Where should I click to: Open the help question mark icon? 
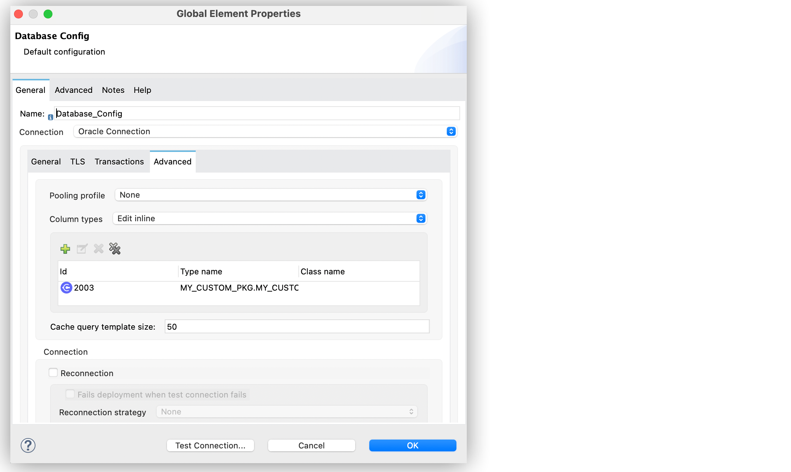[x=28, y=445]
